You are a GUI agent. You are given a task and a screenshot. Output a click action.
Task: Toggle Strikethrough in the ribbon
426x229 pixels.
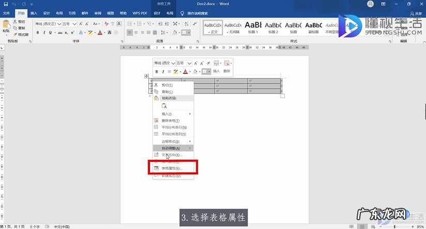60,32
